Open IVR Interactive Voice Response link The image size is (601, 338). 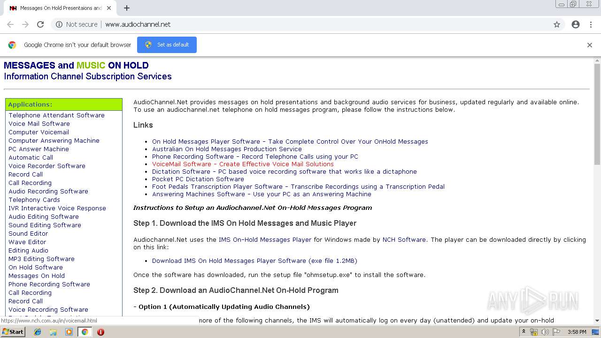tap(57, 208)
